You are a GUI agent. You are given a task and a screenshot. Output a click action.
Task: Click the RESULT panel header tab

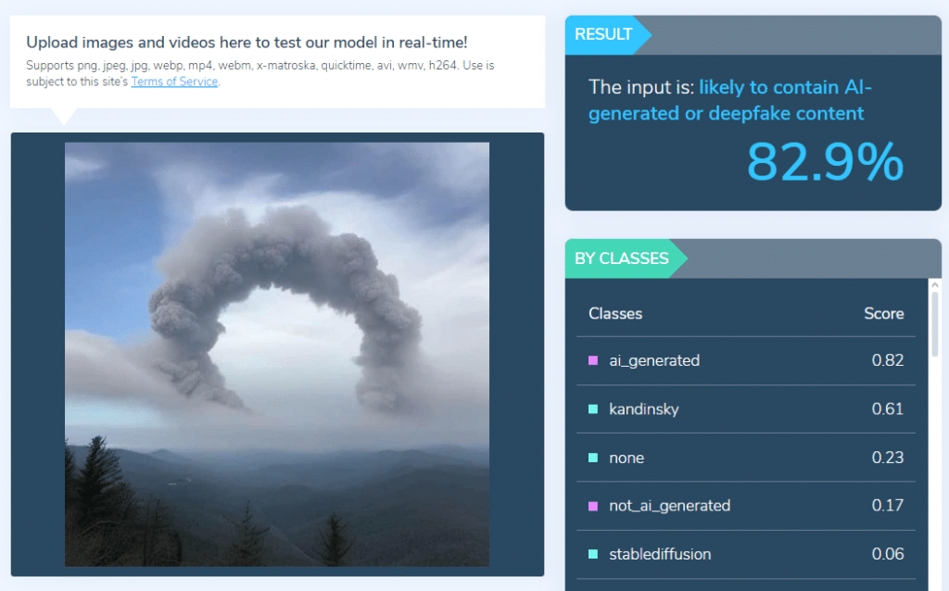tap(606, 35)
